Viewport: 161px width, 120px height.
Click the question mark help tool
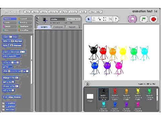click(x=116, y=19)
